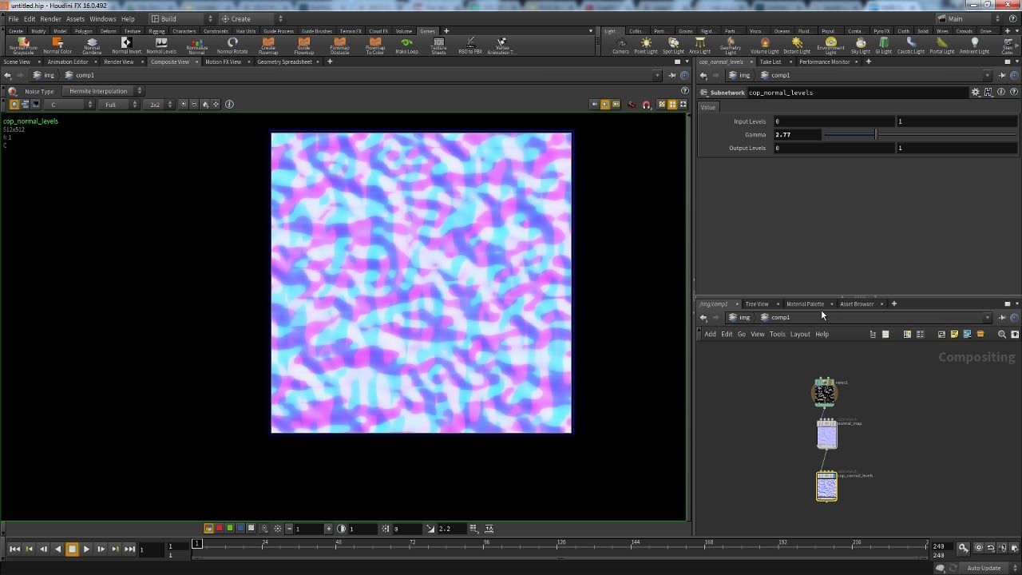Open the Noise Type dropdown
This screenshot has width=1022, height=575.
(x=39, y=90)
